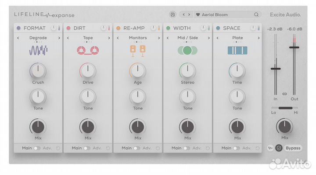Click the Out fader handle
This screenshot has width=316, height=175.
coord(294,47)
